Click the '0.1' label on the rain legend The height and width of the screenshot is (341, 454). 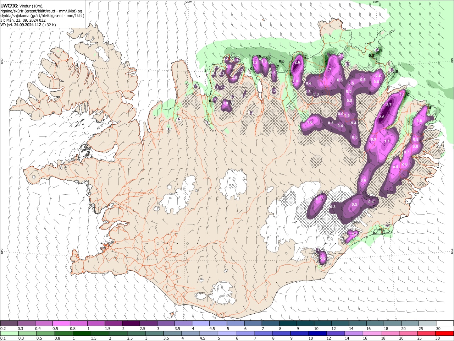(3, 338)
